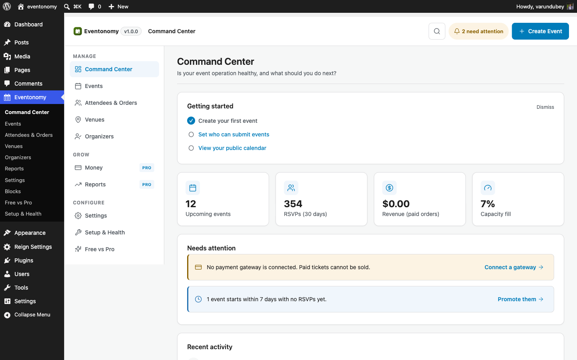Viewport: 577px width, 360px height.
Task: Open WordPress Settings menu at bottom
Action: [x=32, y=301]
